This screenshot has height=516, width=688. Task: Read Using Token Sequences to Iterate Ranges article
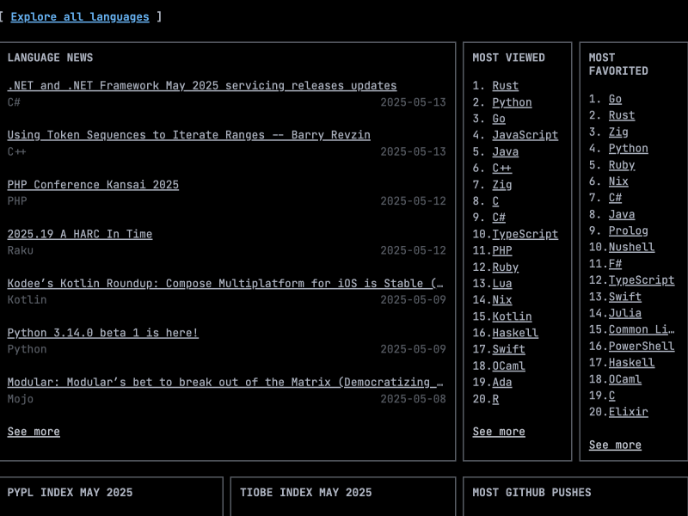188,135
